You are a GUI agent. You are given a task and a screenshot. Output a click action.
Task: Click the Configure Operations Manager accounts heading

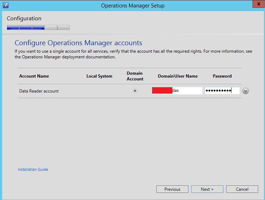pos(78,43)
